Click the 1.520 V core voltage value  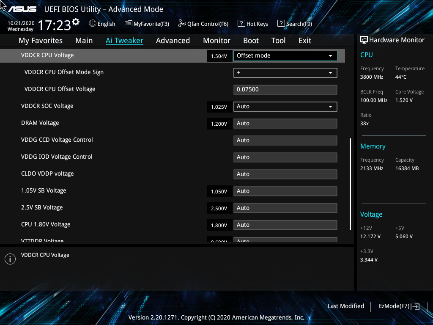click(404, 100)
